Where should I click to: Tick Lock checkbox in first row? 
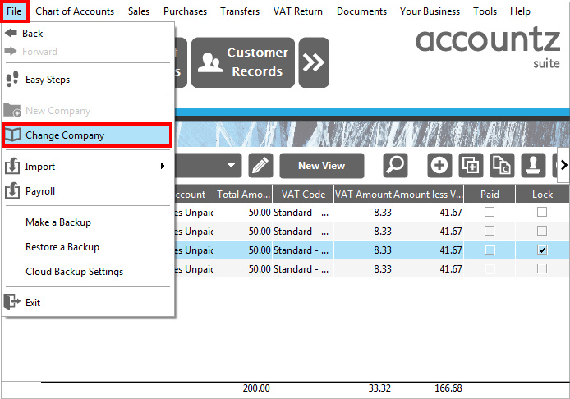point(542,212)
